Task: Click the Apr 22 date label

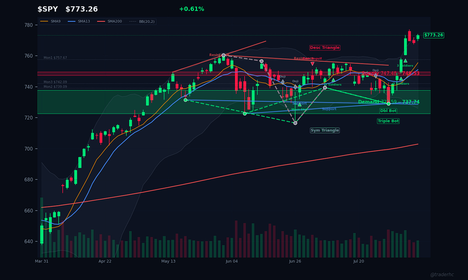Action: point(105,261)
